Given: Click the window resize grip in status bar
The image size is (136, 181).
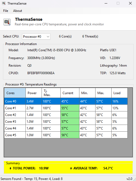Looking at the screenshot, I should point(134,179).
